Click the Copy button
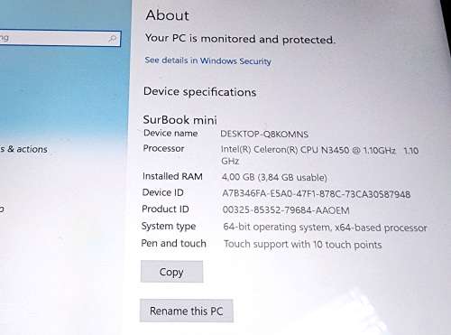451x335 pixels. pos(171,272)
